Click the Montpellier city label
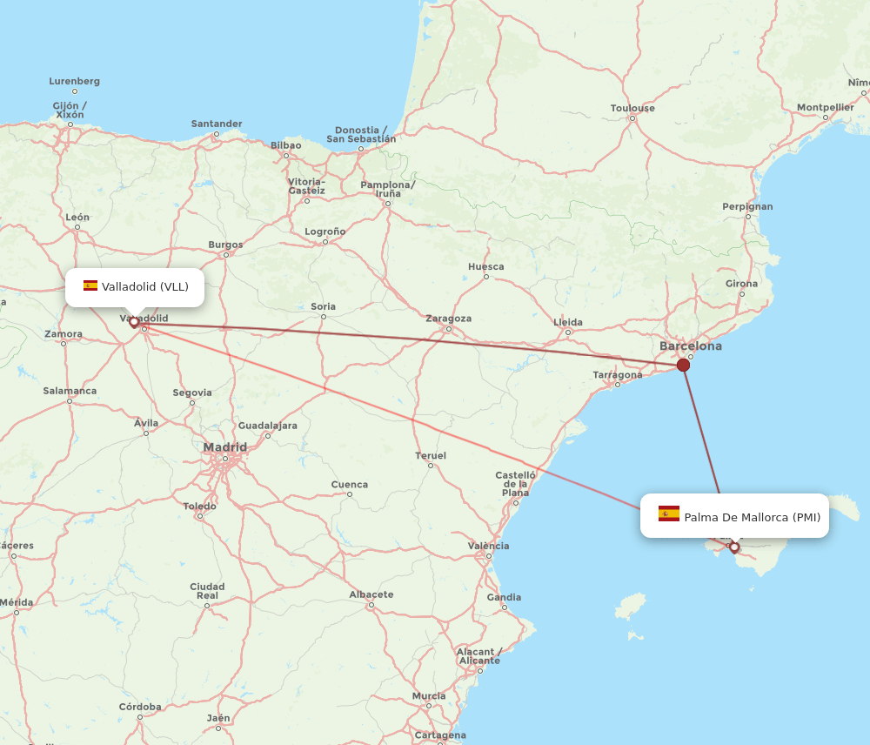The width and height of the screenshot is (870, 745). 826,107
